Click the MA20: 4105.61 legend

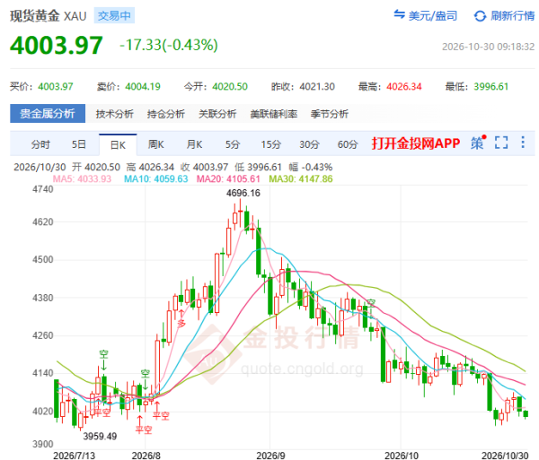228,178
